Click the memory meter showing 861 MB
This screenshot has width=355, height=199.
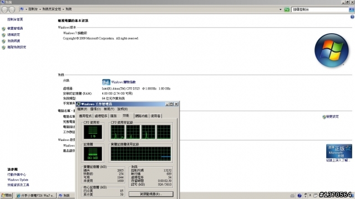[93, 154]
